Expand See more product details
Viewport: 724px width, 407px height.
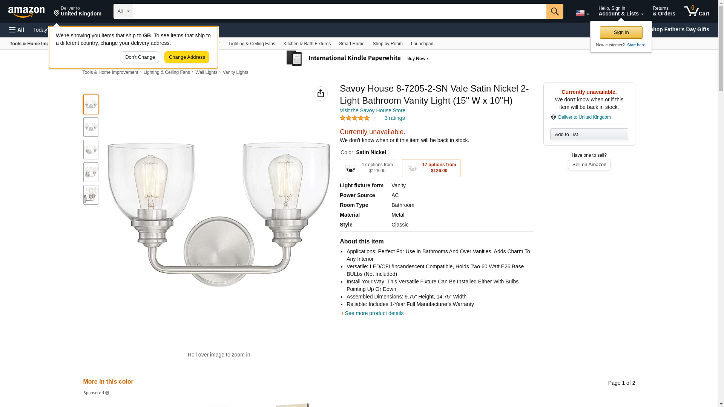(x=374, y=313)
